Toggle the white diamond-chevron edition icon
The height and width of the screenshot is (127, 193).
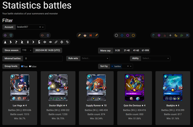click(62, 42)
